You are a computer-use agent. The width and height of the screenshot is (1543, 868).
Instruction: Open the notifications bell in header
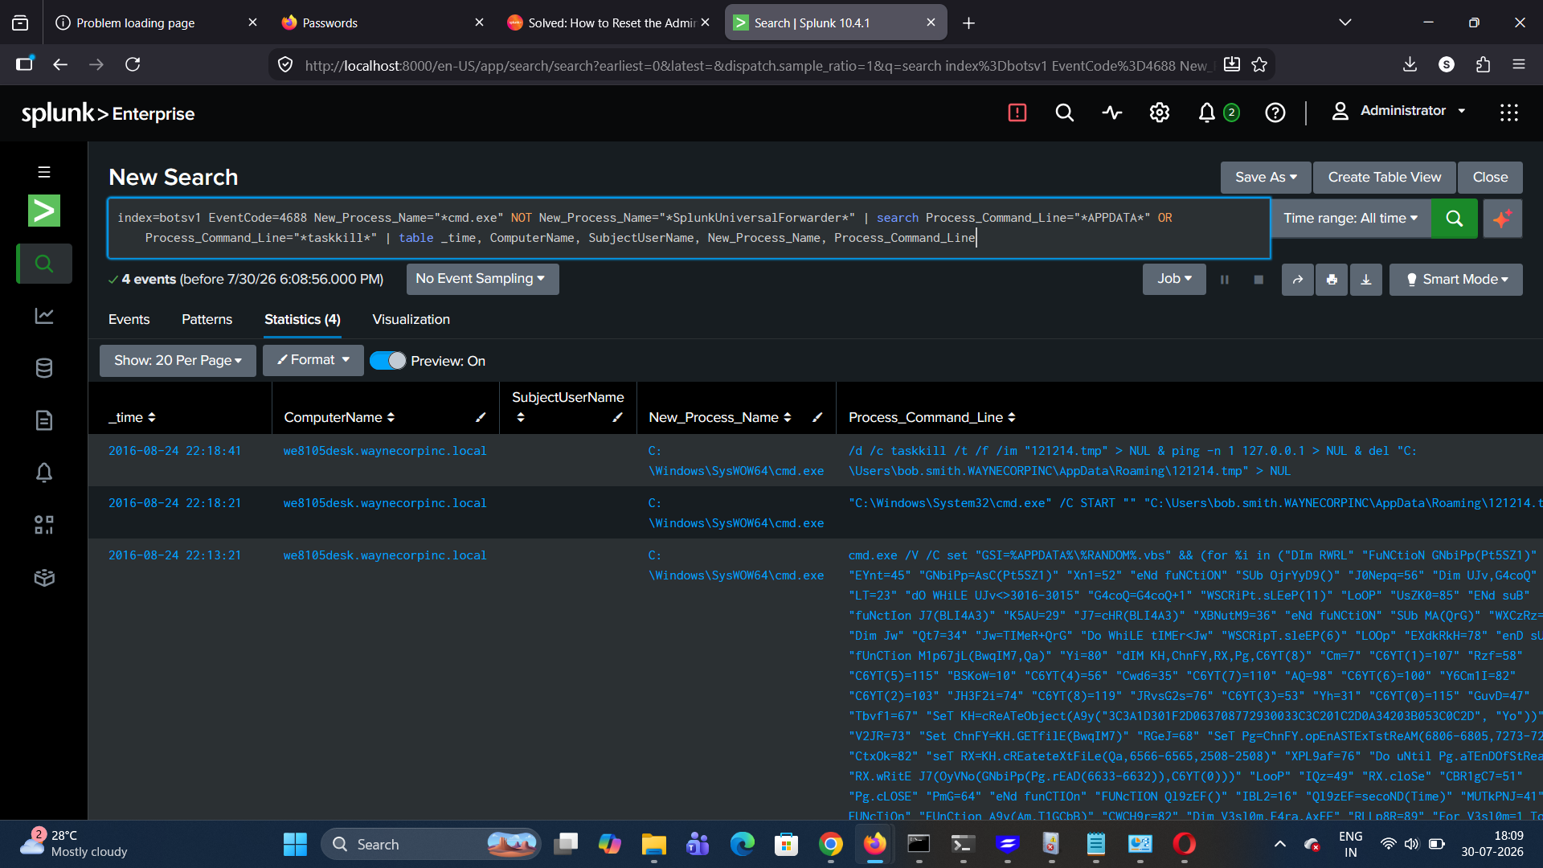(1206, 113)
